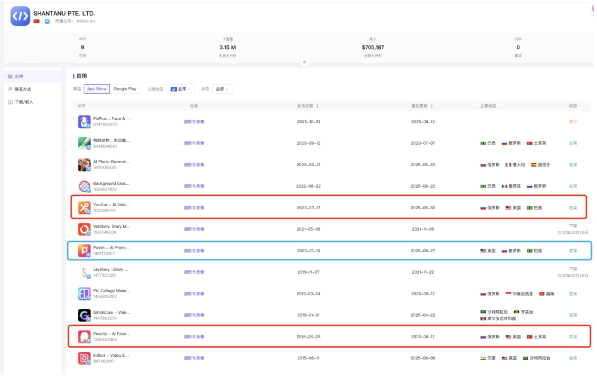
Task: Sort table by 发布日期 column
Action: pos(308,106)
